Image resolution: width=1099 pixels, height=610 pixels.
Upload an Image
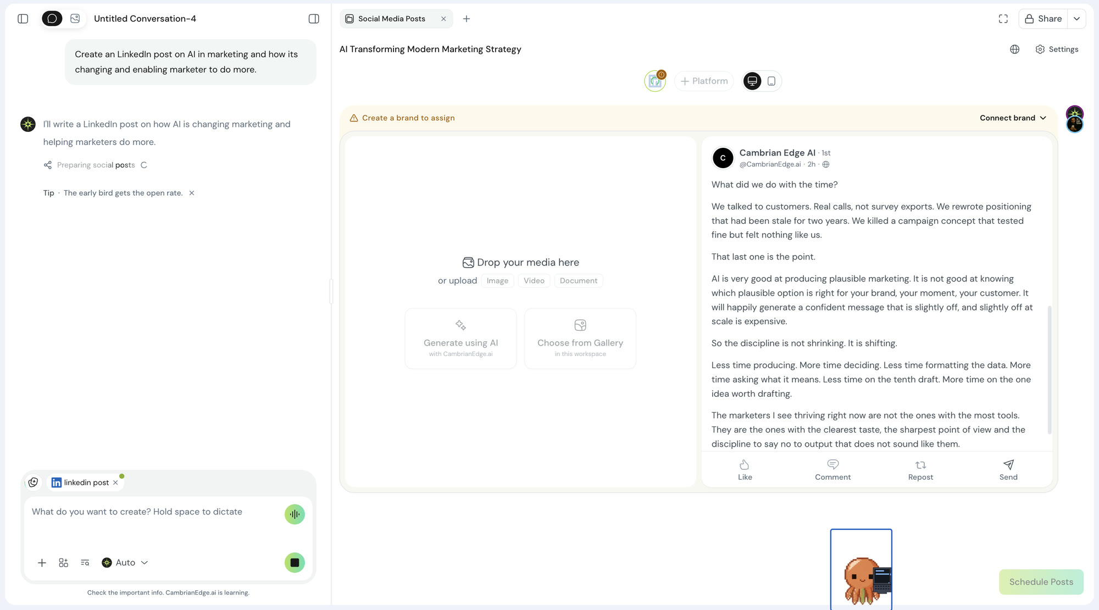pyautogui.click(x=497, y=281)
